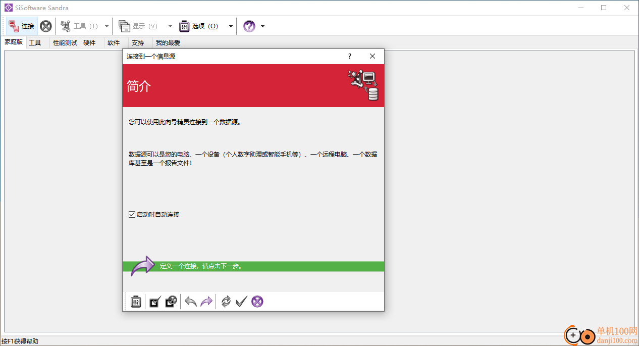Screen dimensions: 639x346
Task: Click the purple help question mark icon
Action: (x=249, y=26)
